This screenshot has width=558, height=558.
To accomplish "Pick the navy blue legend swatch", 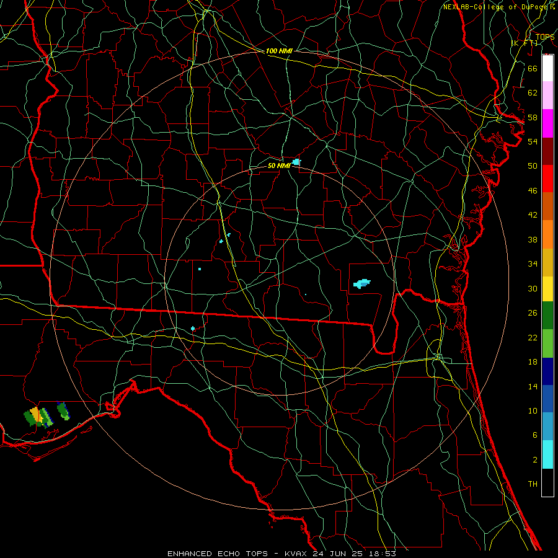I will pos(547,371).
